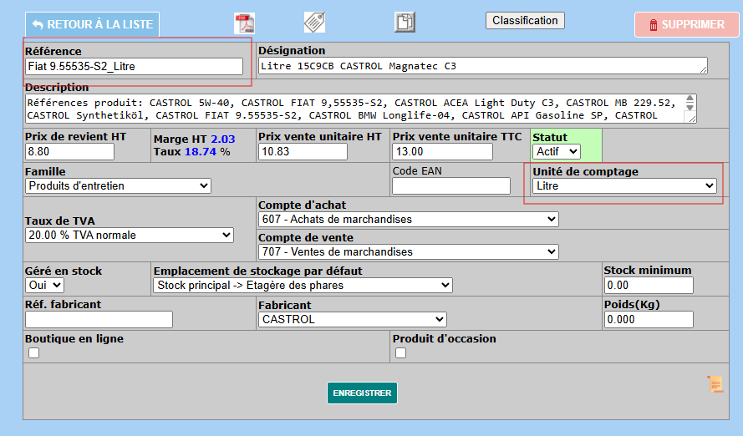743x436 pixels.
Task: Click the duplicate product copy icon
Action: 405,23
